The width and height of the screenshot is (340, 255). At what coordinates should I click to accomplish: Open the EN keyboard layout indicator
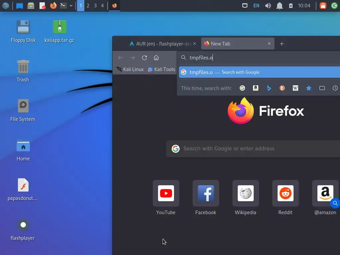[256, 6]
